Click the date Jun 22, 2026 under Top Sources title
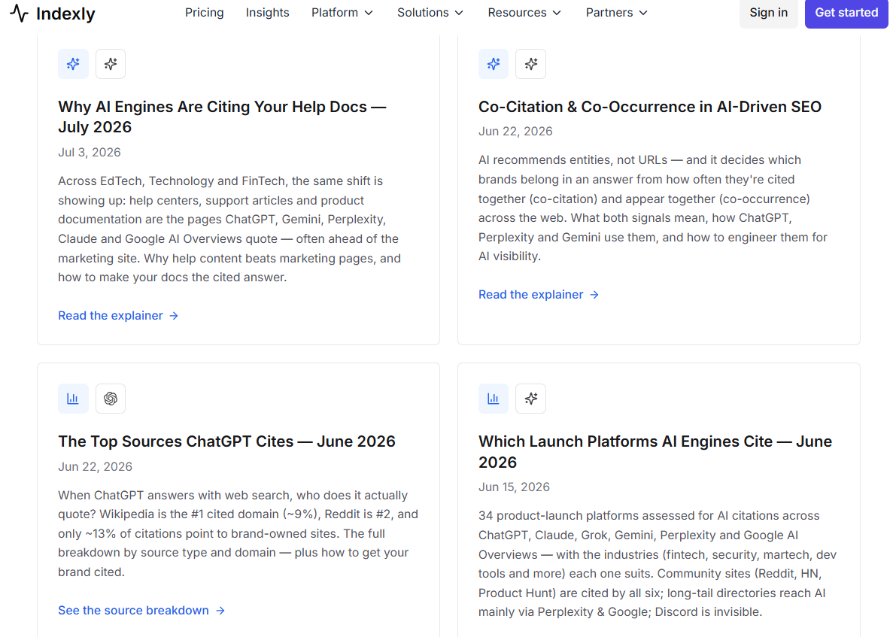893x637 pixels. coord(95,467)
